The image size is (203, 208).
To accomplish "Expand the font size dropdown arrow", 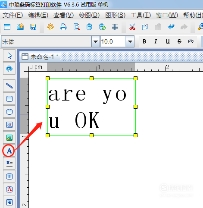I will click(x=130, y=41).
